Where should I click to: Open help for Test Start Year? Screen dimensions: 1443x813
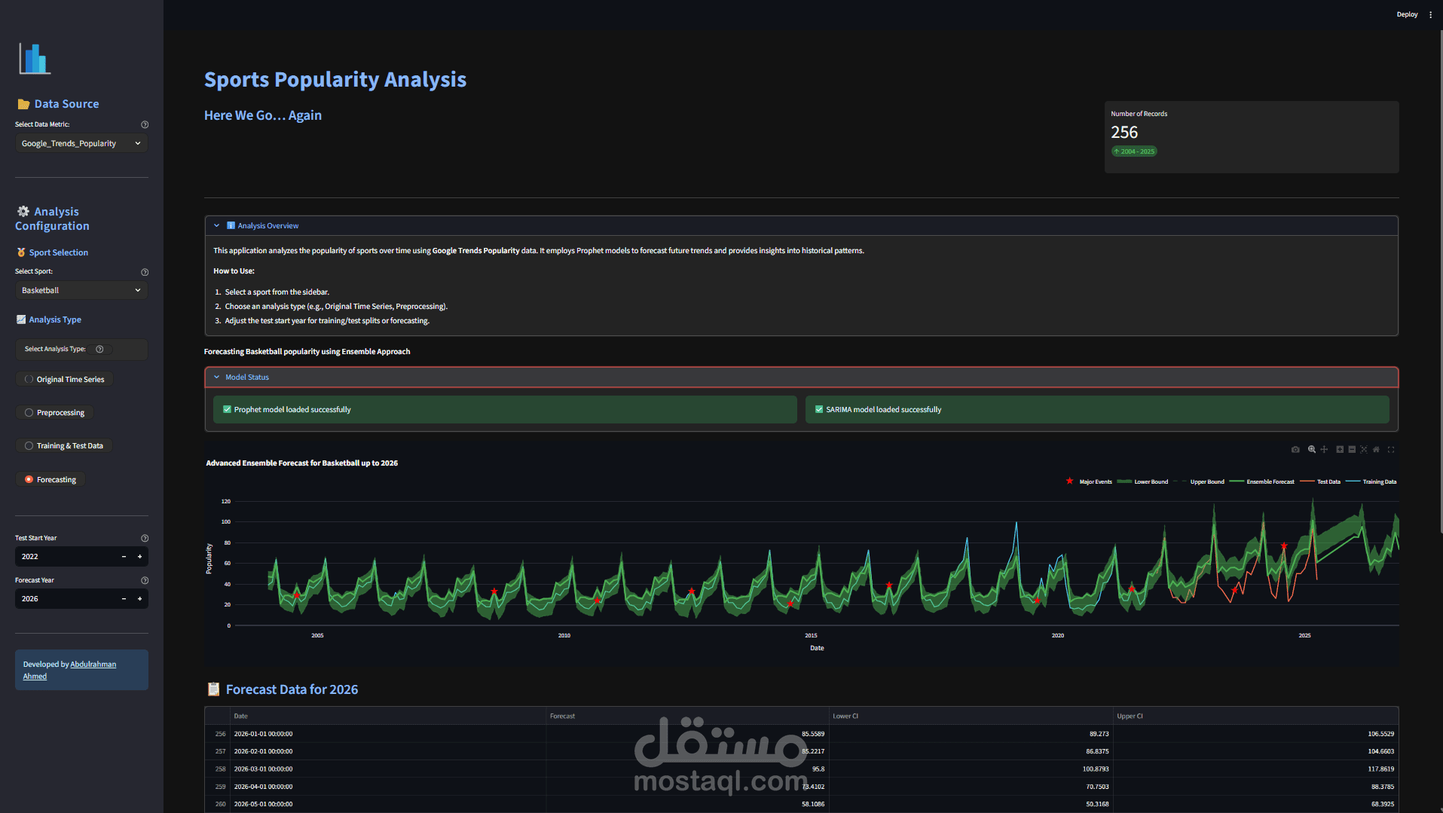click(145, 538)
